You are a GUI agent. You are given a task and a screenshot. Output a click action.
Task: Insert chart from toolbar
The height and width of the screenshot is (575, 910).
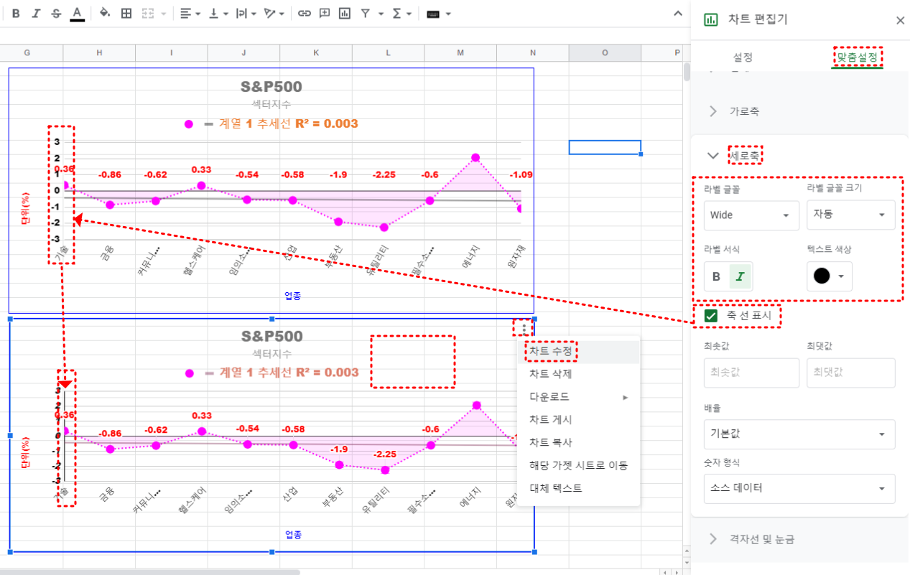point(345,13)
